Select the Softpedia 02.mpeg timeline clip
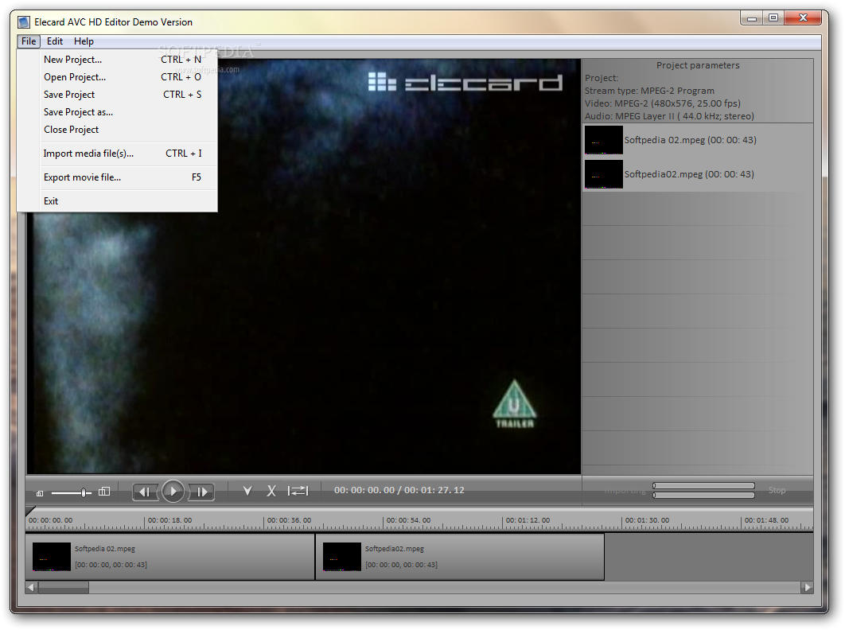This screenshot has height=630, width=845. pyautogui.click(x=169, y=557)
